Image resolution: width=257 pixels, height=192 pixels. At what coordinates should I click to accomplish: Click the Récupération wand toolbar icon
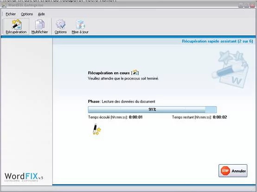pos(17,25)
